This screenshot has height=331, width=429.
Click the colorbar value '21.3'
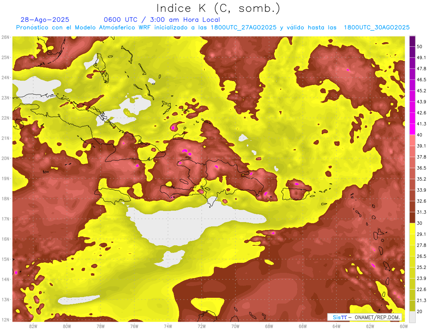(x=421, y=300)
